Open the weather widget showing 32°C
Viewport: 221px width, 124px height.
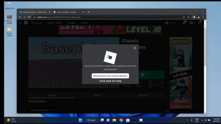point(11,120)
